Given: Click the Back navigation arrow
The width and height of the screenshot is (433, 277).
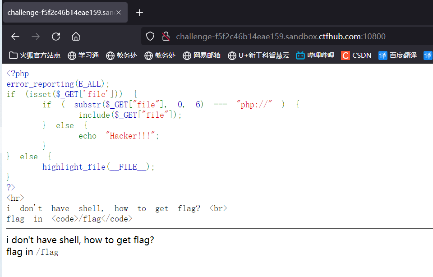Looking at the screenshot, I should pyautogui.click(x=15, y=36).
